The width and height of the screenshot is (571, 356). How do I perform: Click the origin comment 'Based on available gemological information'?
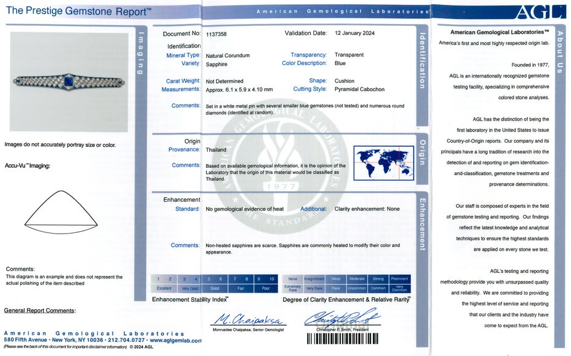(276, 172)
